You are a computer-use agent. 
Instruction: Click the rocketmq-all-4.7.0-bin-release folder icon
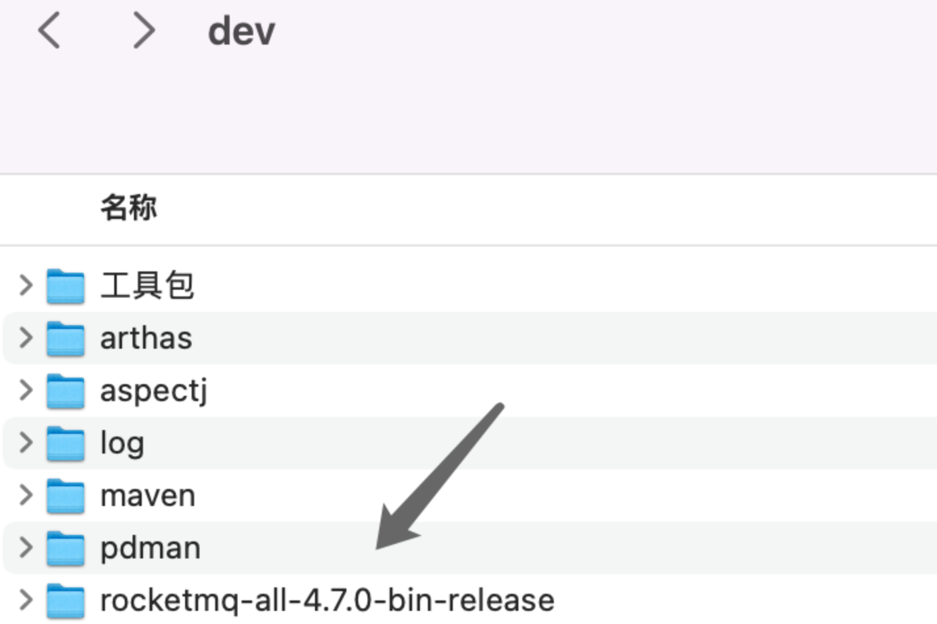(x=66, y=601)
